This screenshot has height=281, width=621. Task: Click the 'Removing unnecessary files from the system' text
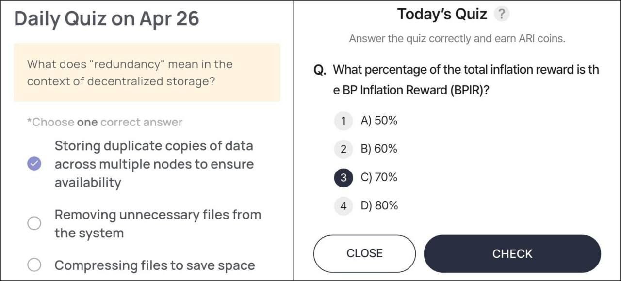coord(158,224)
